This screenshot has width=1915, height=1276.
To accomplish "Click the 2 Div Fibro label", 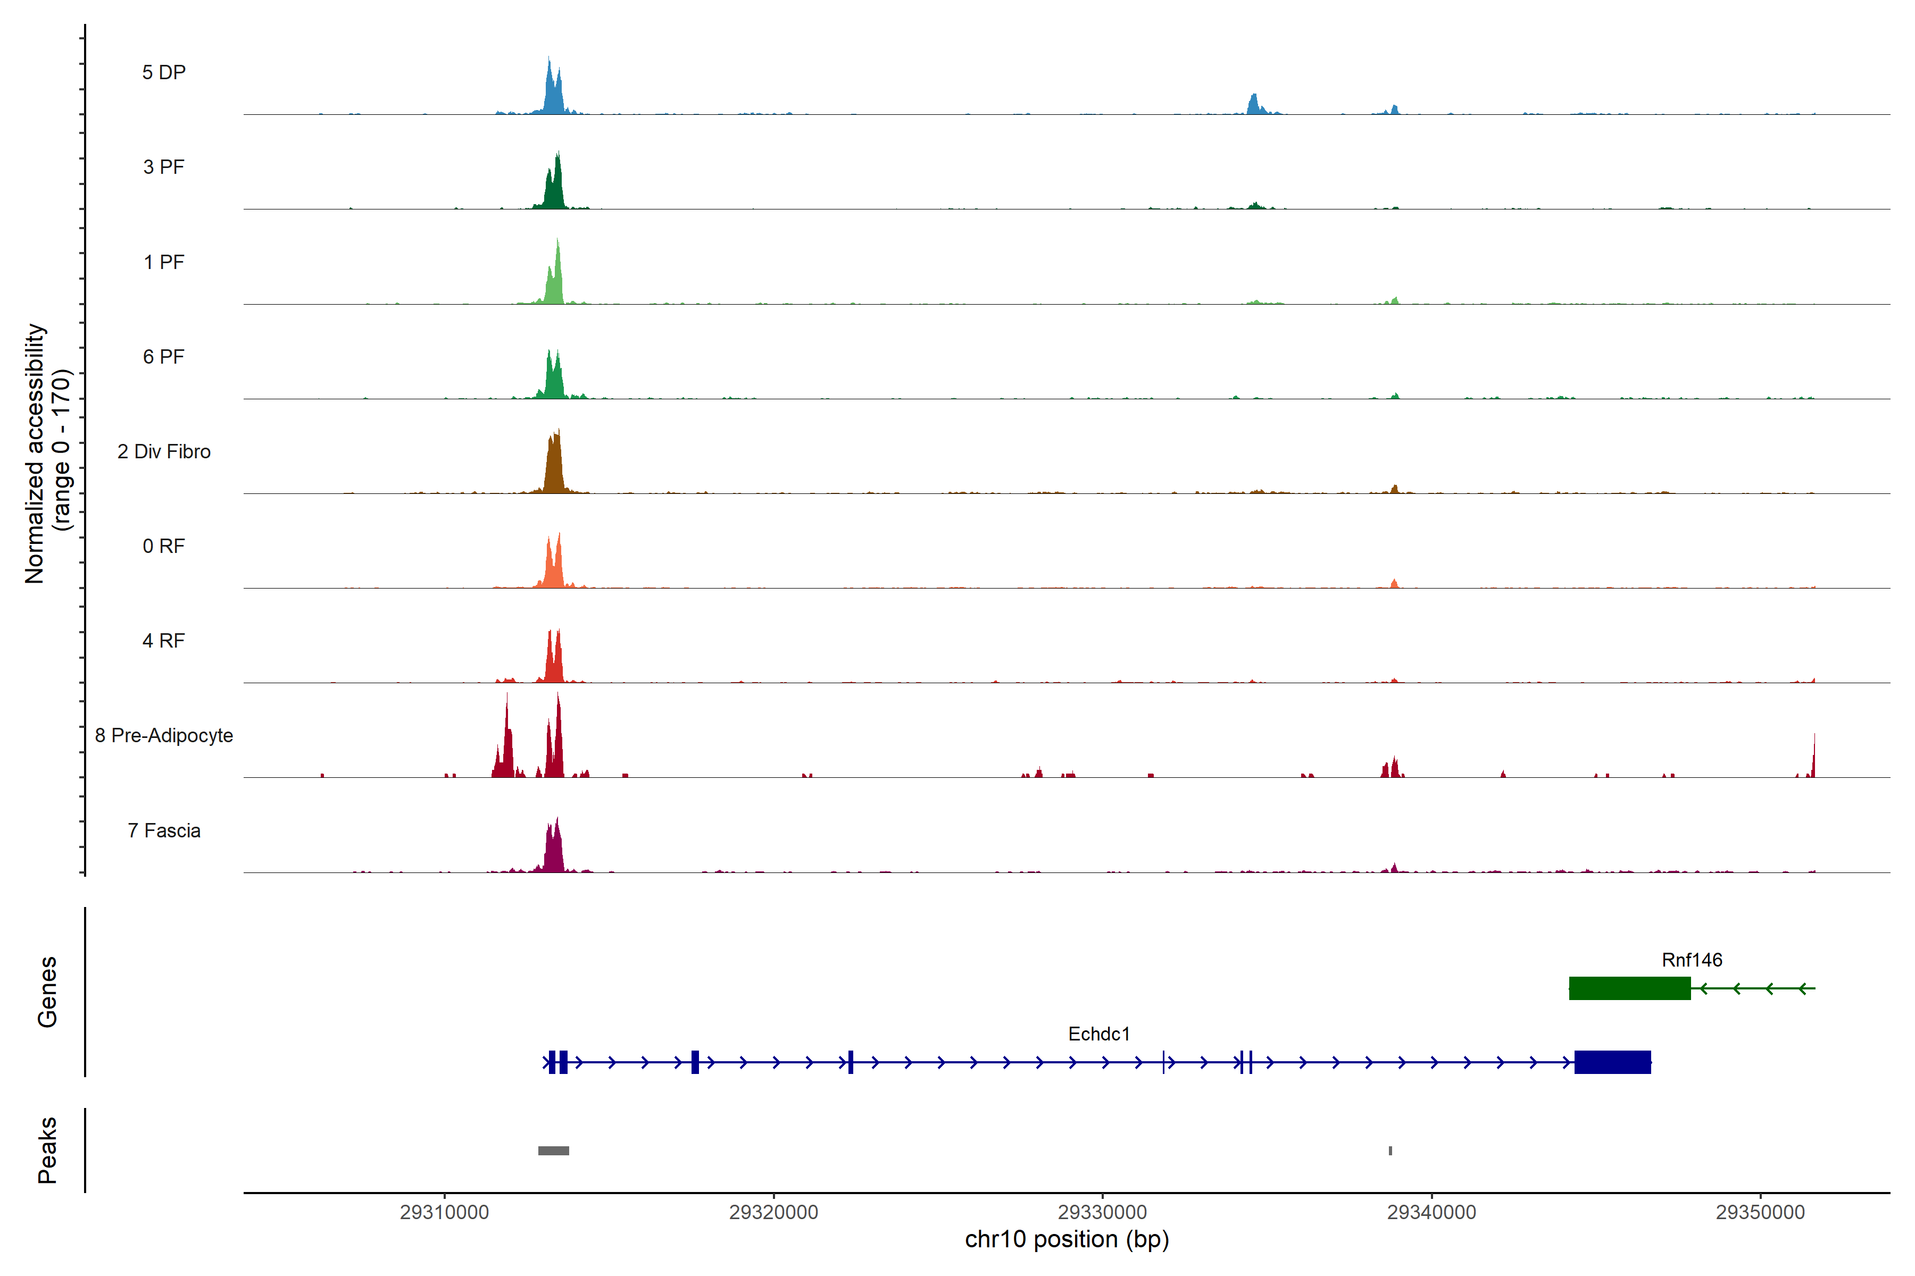I will coord(164,451).
